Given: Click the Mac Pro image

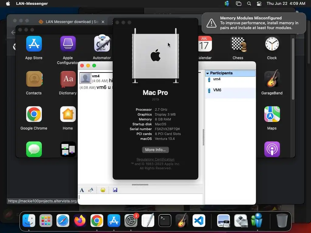Looking at the screenshot, I should click(155, 56).
